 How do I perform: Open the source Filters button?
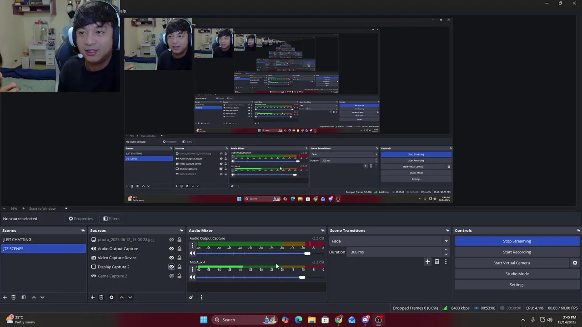[111, 219]
